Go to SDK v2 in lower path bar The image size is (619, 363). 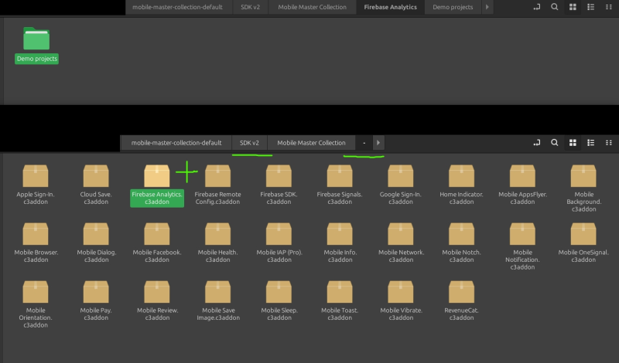click(x=249, y=143)
